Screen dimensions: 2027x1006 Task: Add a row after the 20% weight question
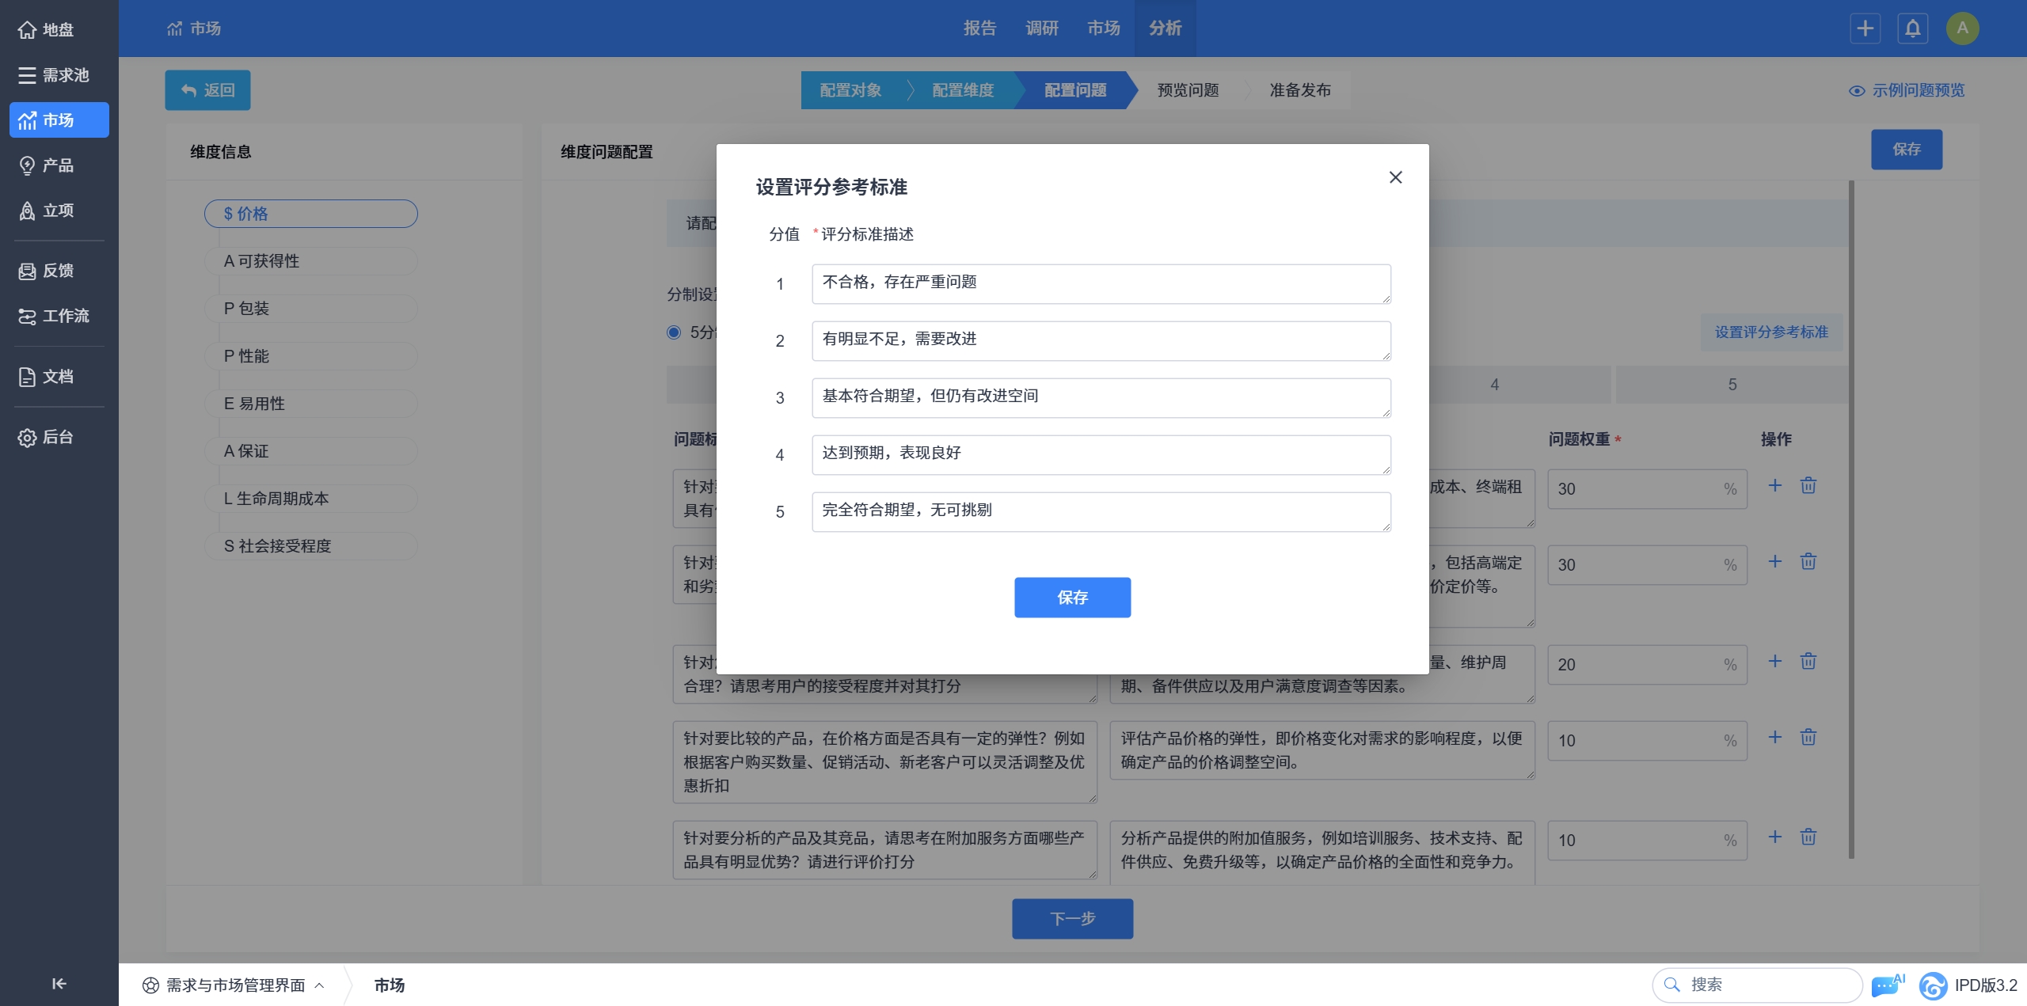(x=1774, y=661)
